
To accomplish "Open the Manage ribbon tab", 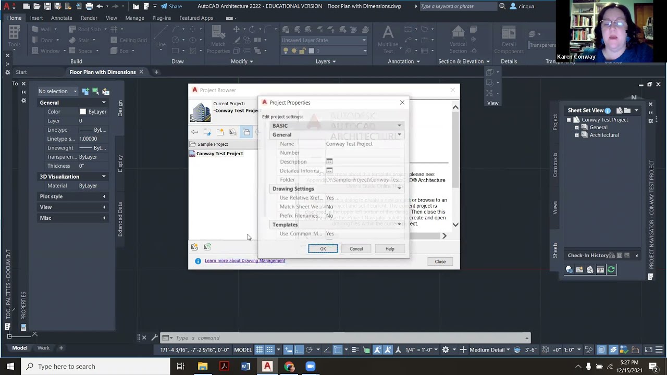I will [x=134, y=18].
